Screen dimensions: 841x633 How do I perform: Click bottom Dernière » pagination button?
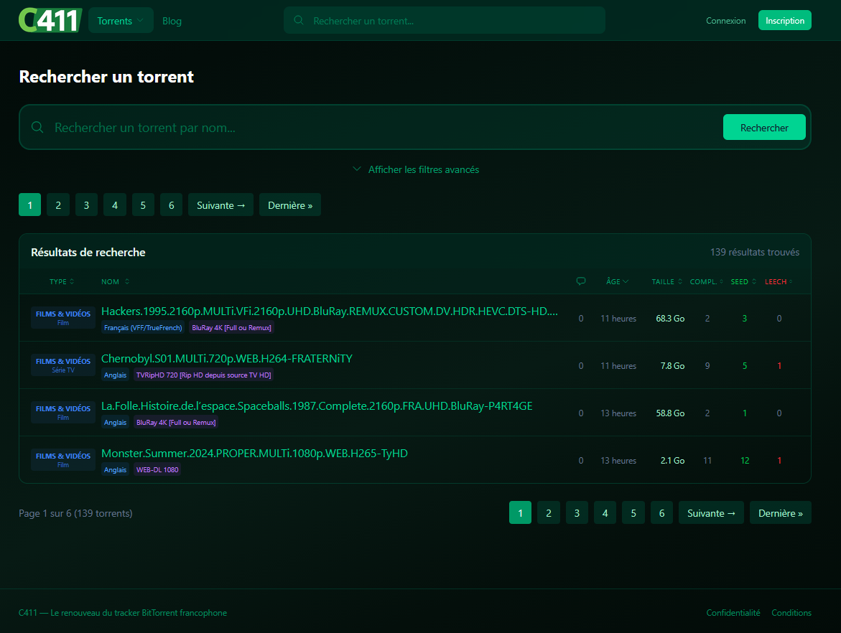click(x=780, y=513)
